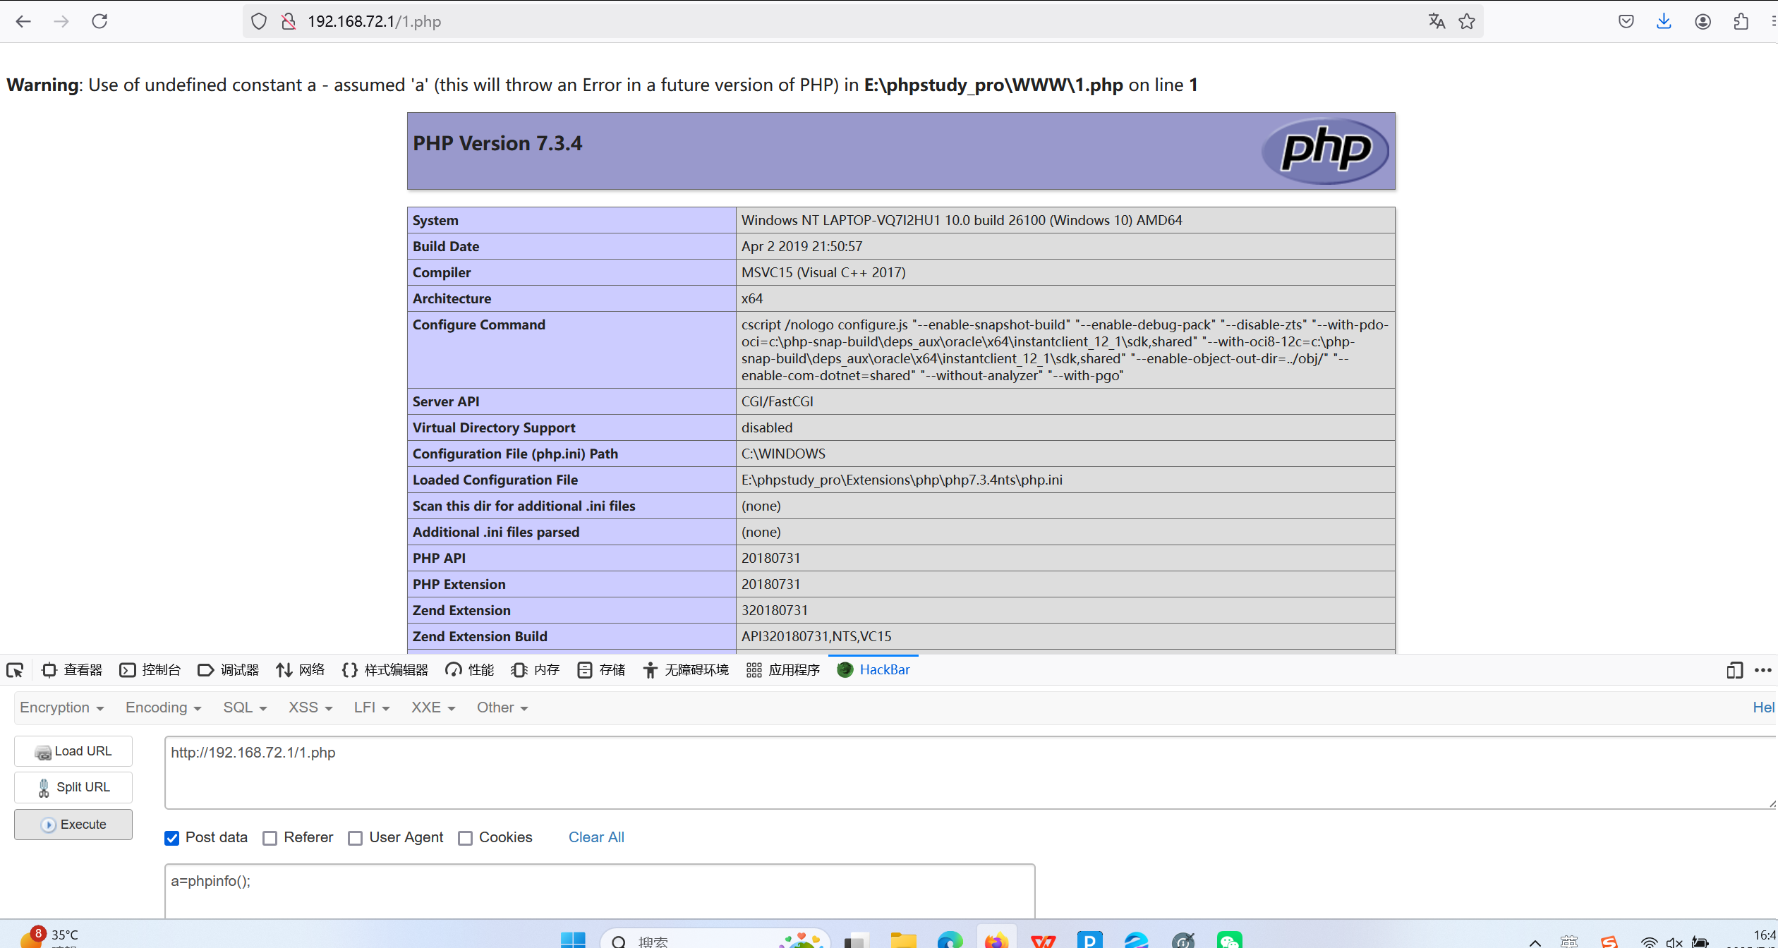Open the Windows Start button
The height and width of the screenshot is (948, 1778).
click(572, 940)
